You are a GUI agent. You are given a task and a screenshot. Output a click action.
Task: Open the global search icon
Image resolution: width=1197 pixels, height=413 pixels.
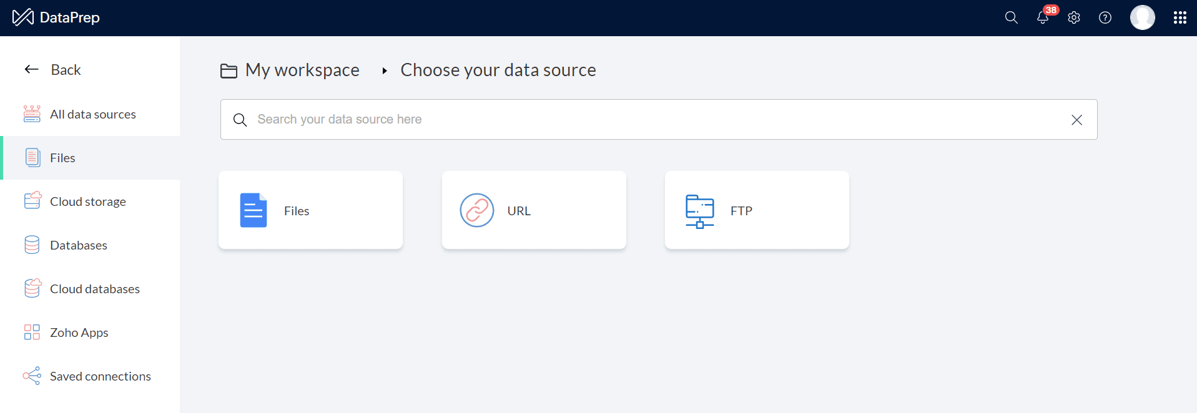click(x=1011, y=17)
